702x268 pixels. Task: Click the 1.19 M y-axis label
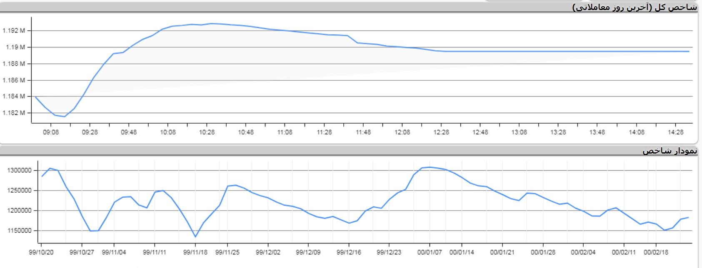pos(15,47)
